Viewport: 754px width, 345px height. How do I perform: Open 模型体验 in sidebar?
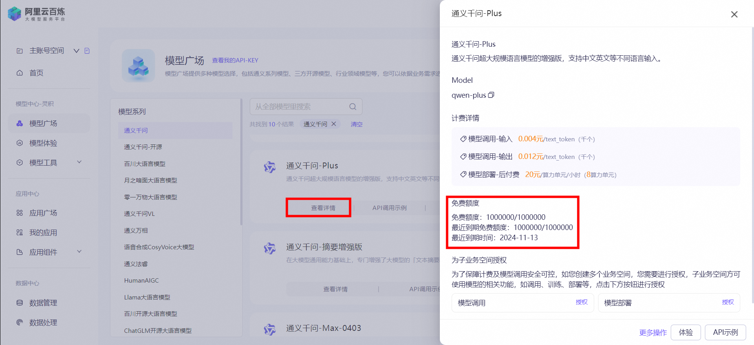pos(43,143)
